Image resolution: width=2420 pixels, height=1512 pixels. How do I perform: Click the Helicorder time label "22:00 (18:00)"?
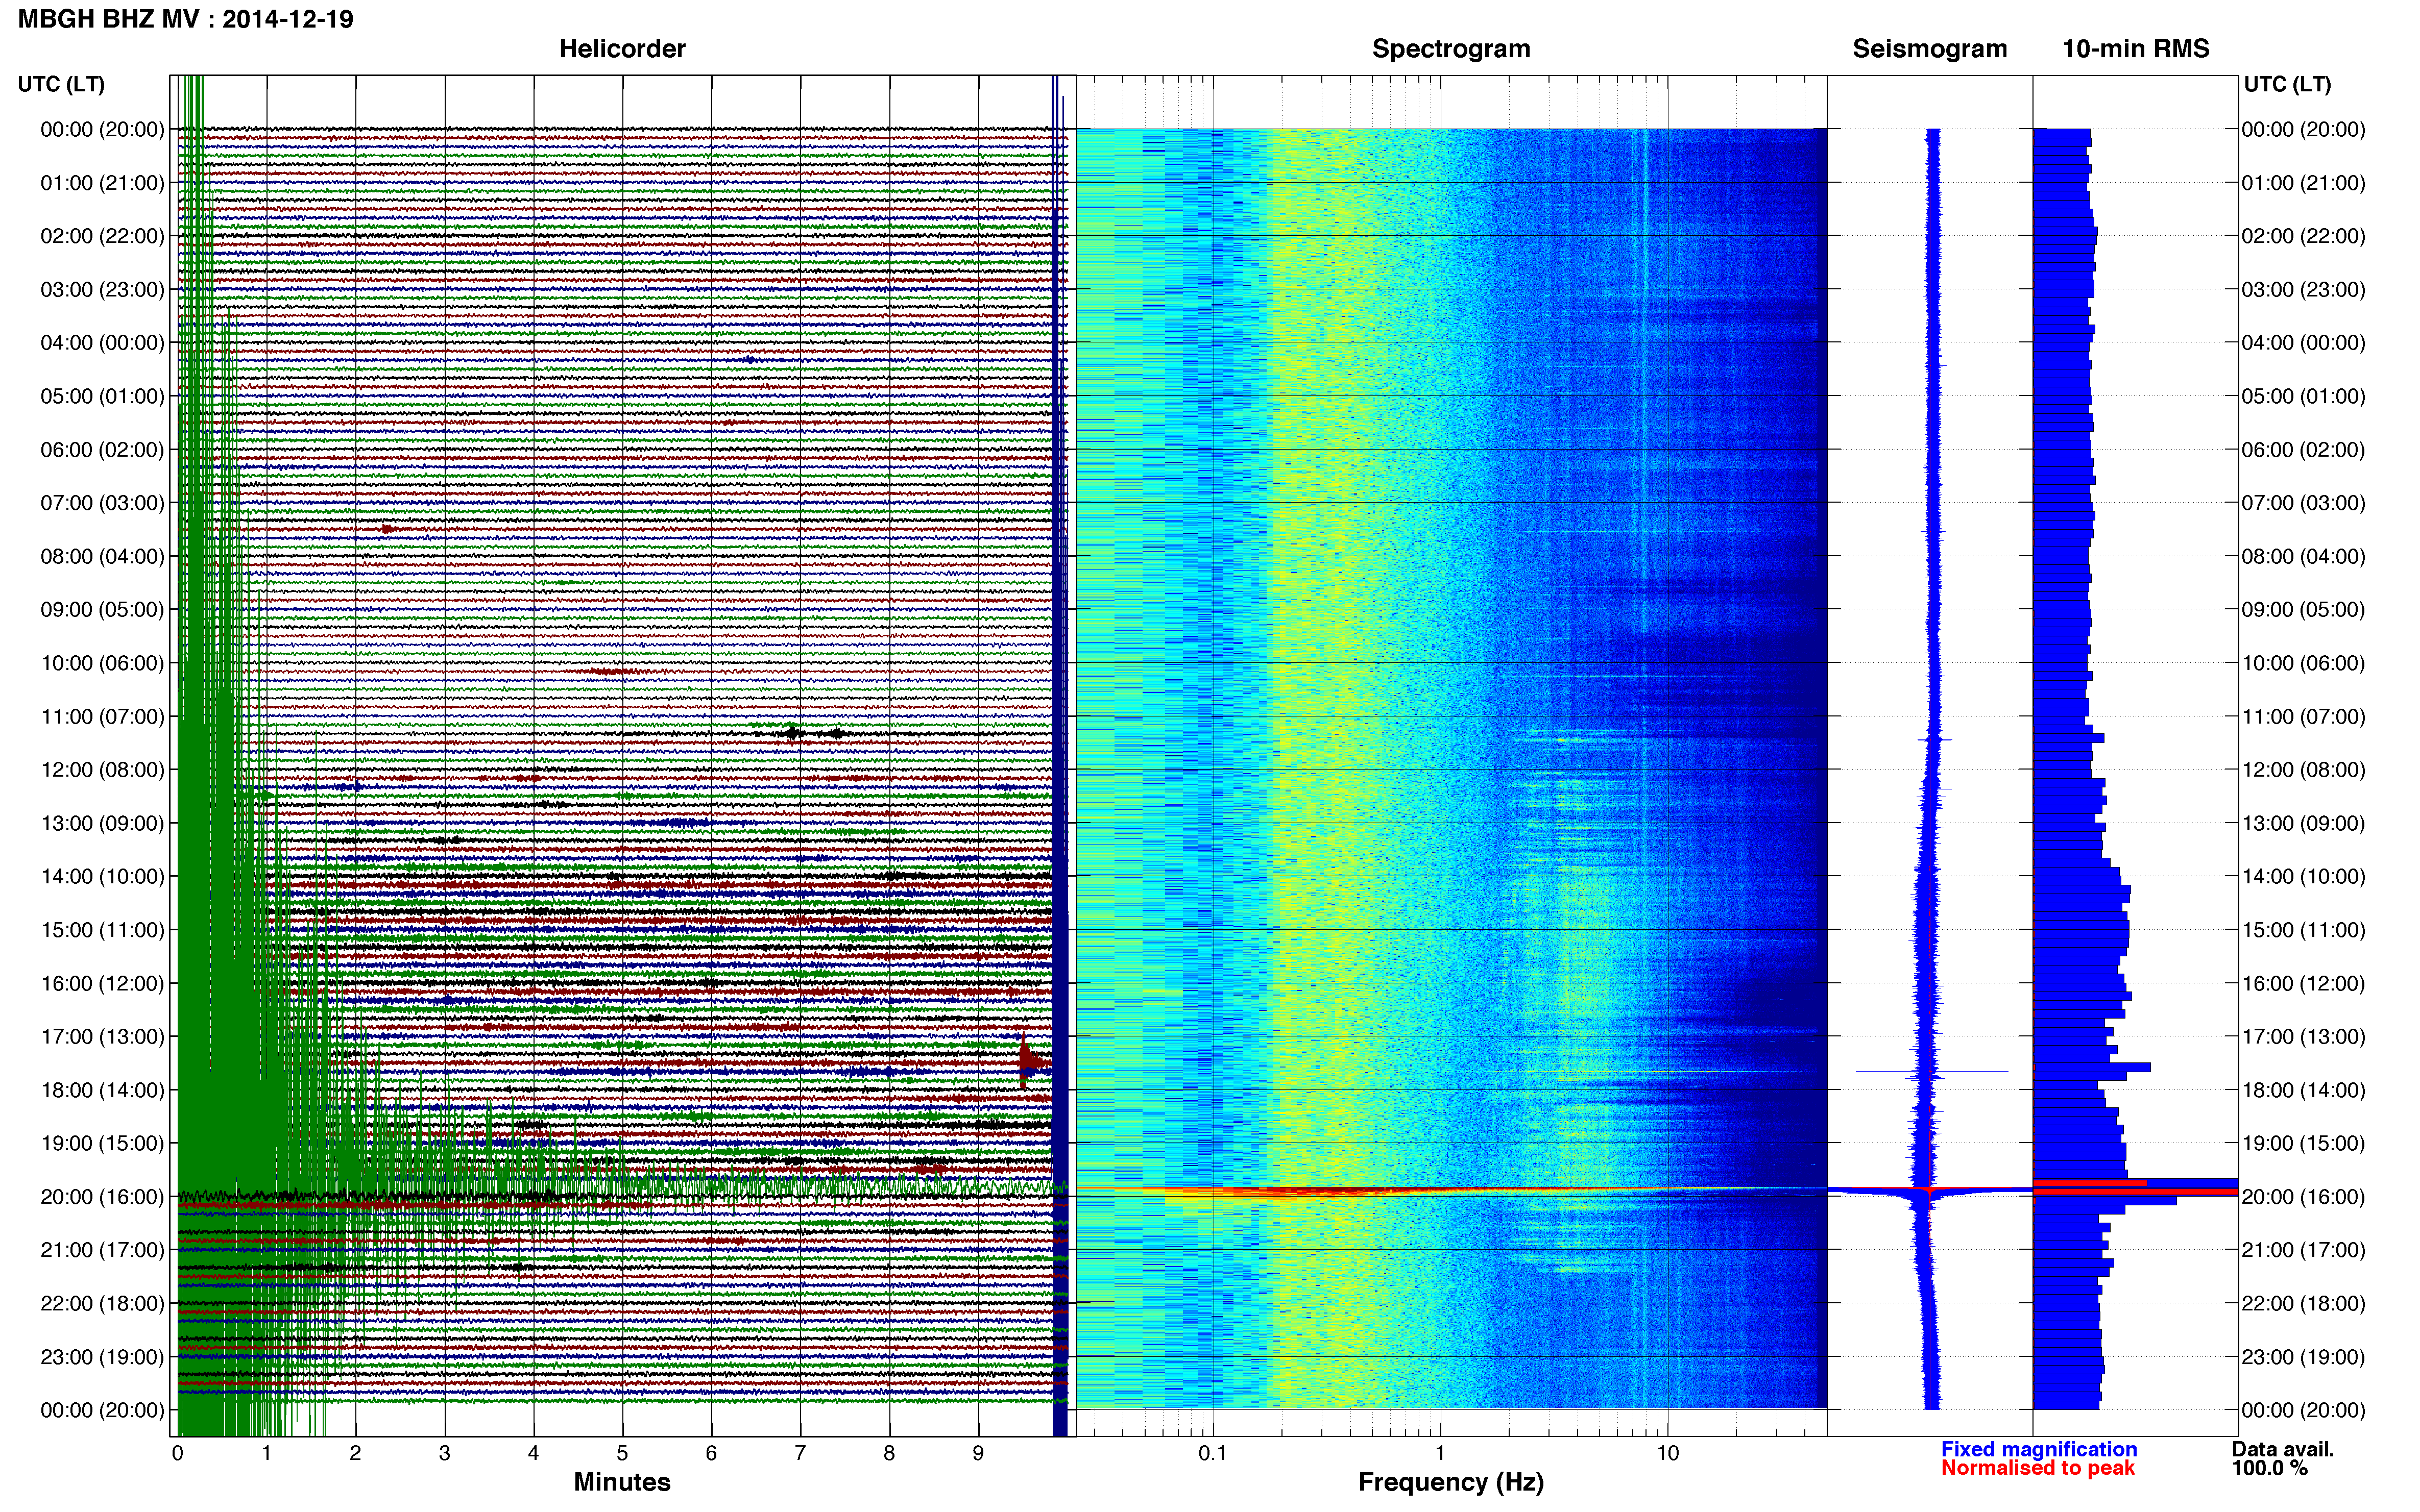(x=102, y=1304)
